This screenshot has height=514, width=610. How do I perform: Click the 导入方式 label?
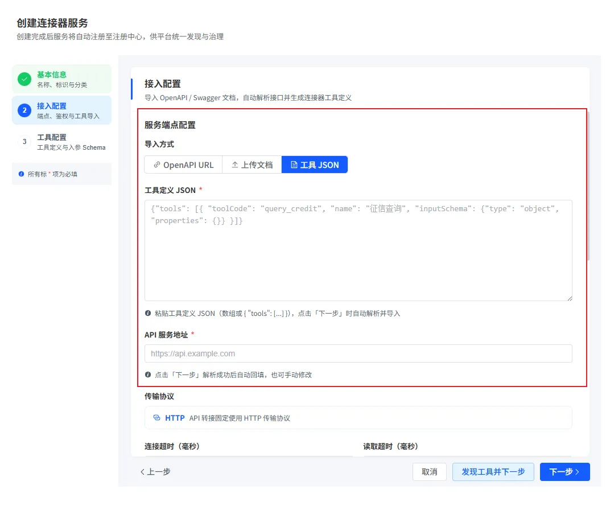coord(159,144)
